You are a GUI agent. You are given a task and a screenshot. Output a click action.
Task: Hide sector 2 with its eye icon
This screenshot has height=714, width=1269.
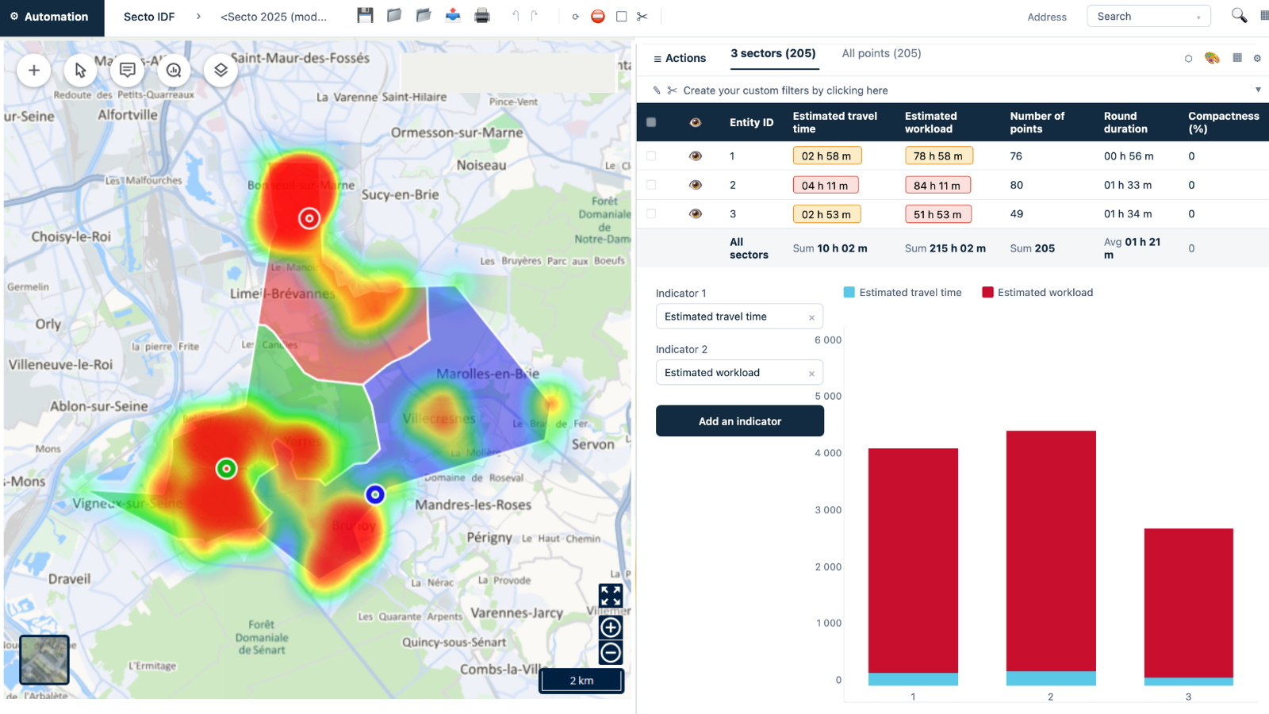coord(696,185)
